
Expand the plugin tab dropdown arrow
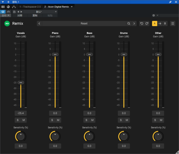pyautogui.click(x=72, y=7)
